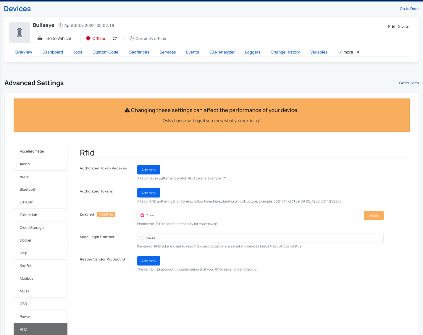Open Key Fob settings category
The width and height of the screenshot is (423, 335).
[x=41, y=266]
